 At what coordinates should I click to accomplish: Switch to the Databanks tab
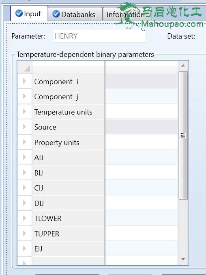pos(75,14)
